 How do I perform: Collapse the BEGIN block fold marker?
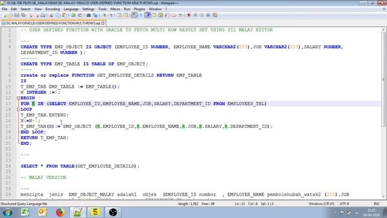(x=19, y=98)
